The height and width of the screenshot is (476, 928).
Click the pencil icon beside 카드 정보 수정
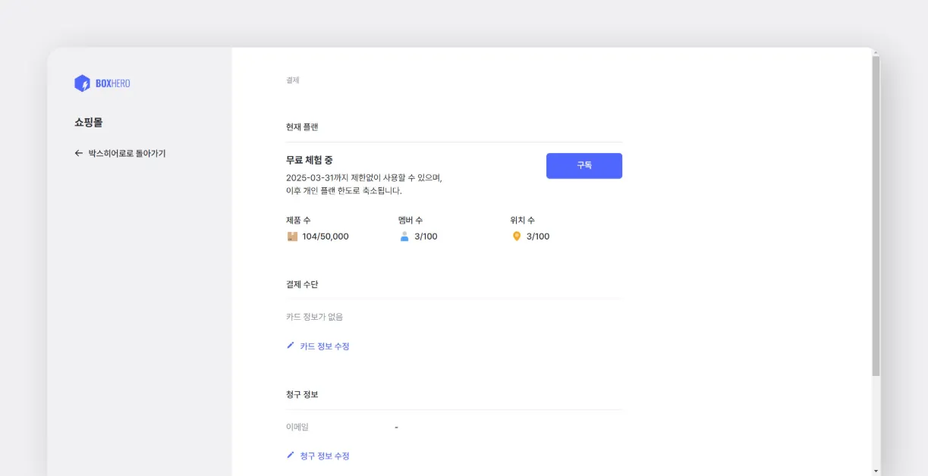point(288,346)
